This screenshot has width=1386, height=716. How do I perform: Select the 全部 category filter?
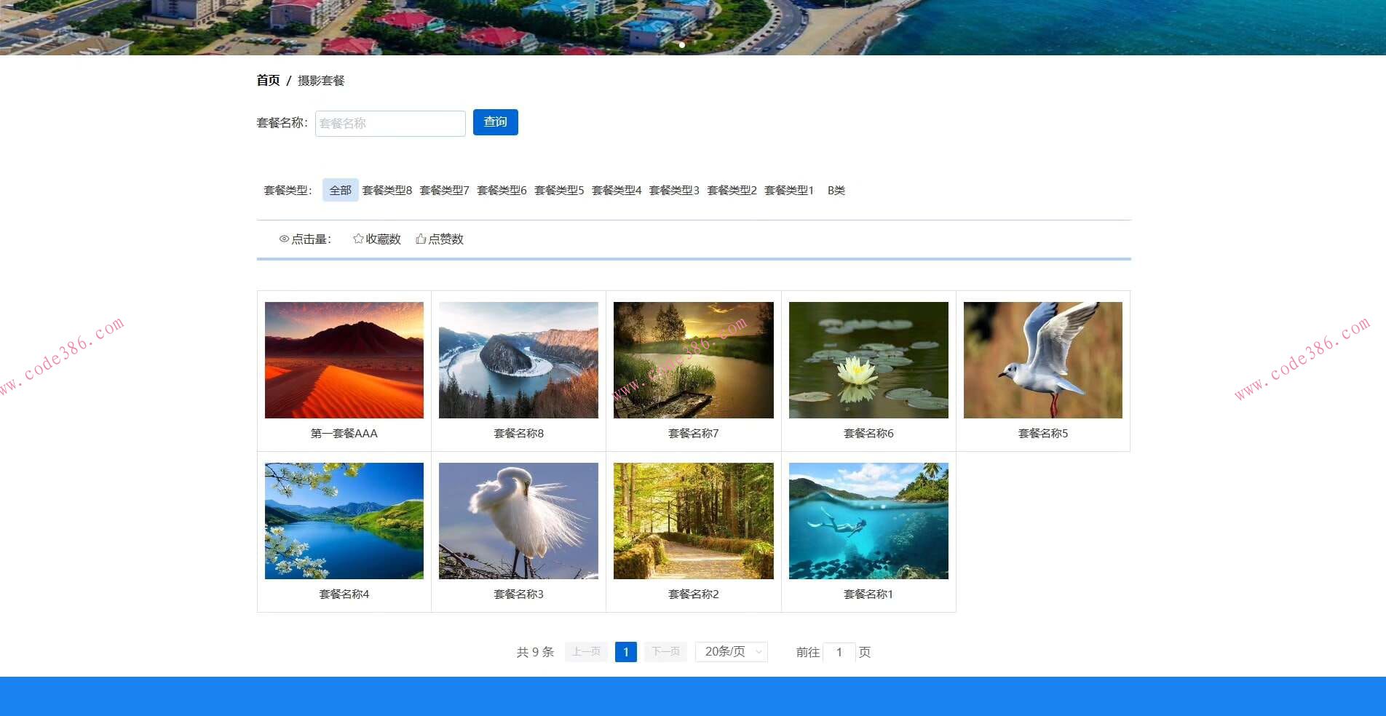(340, 189)
